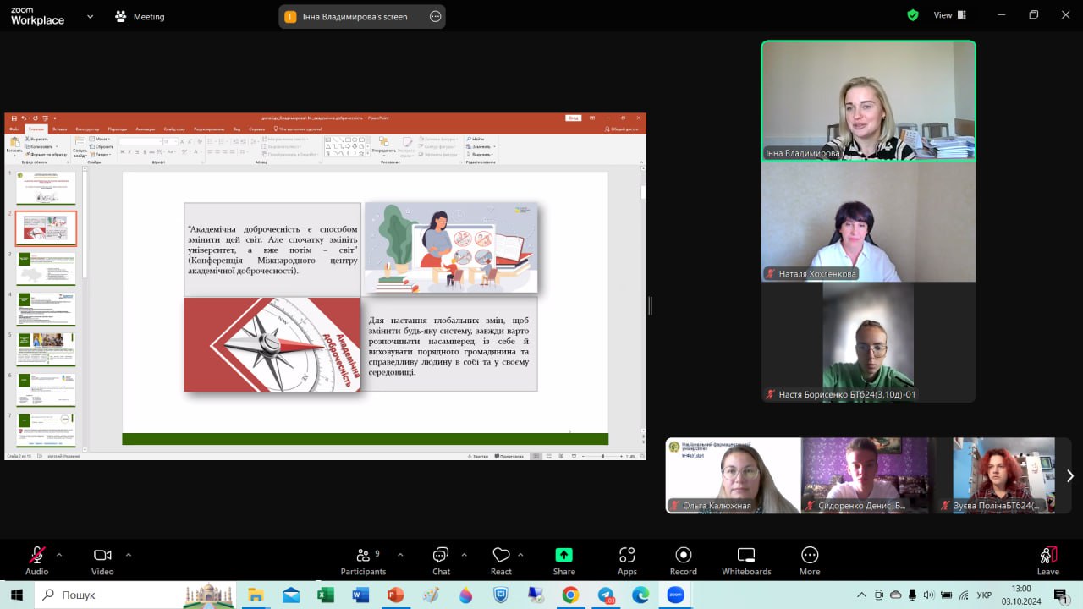Select slide 1 thumbnail in PowerPoint

[x=46, y=187]
